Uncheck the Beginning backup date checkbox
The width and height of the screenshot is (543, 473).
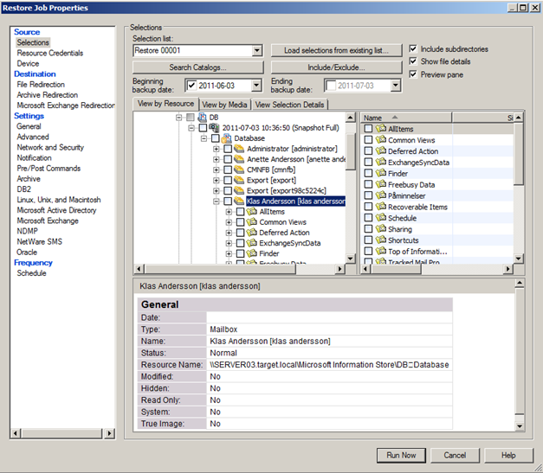point(191,86)
